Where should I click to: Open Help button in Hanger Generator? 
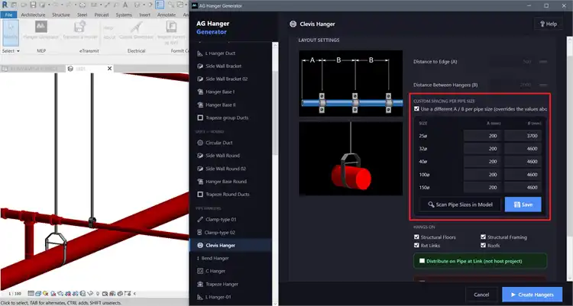[548, 24]
